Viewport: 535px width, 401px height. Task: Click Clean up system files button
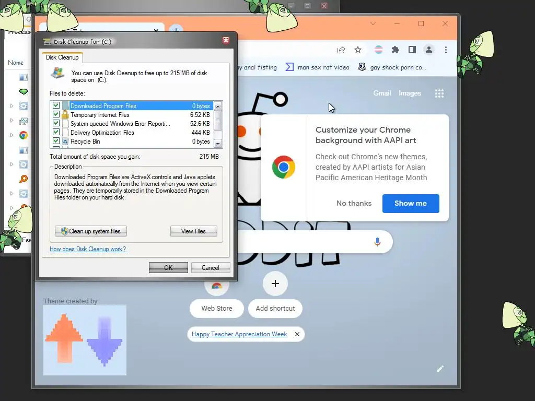(x=91, y=231)
